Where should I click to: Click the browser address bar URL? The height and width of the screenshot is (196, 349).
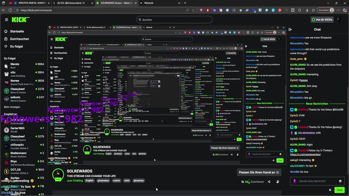(x=36, y=10)
